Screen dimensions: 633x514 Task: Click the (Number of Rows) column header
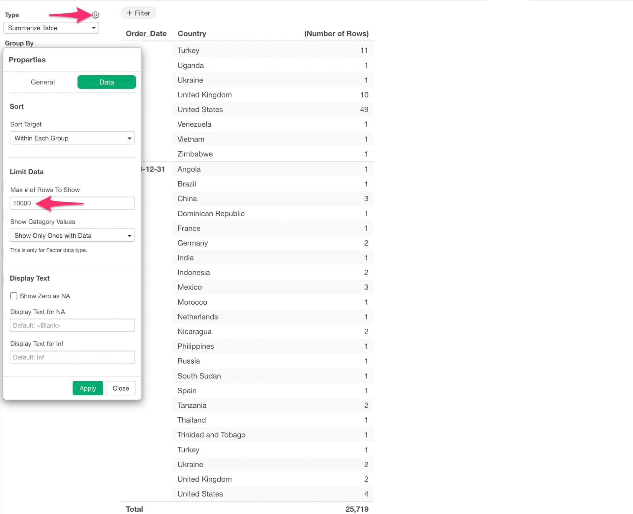pos(336,34)
